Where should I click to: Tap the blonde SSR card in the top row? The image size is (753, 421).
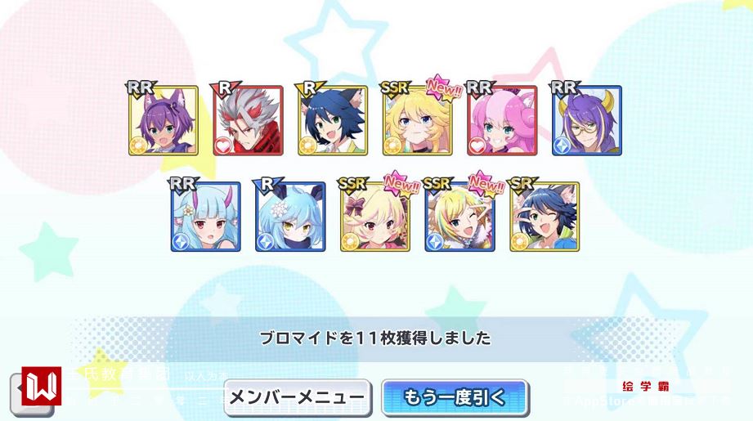tap(417, 120)
